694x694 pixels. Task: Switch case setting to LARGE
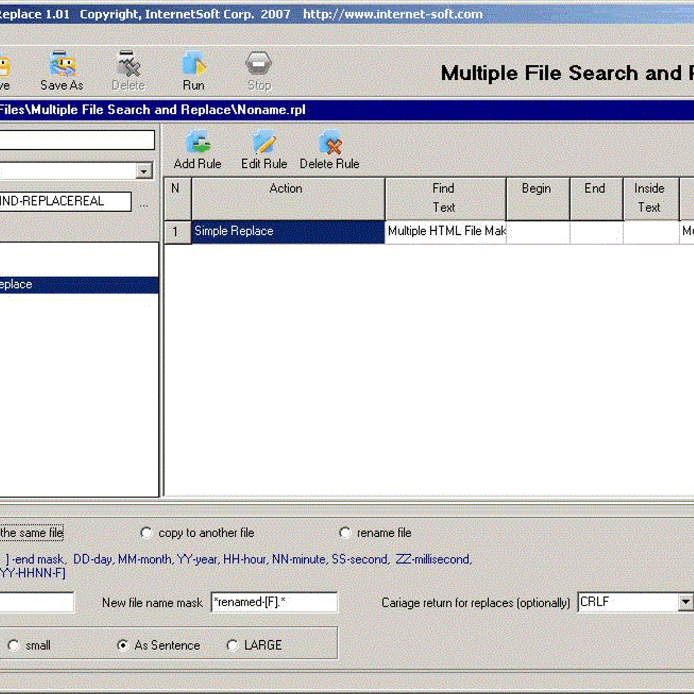(232, 645)
